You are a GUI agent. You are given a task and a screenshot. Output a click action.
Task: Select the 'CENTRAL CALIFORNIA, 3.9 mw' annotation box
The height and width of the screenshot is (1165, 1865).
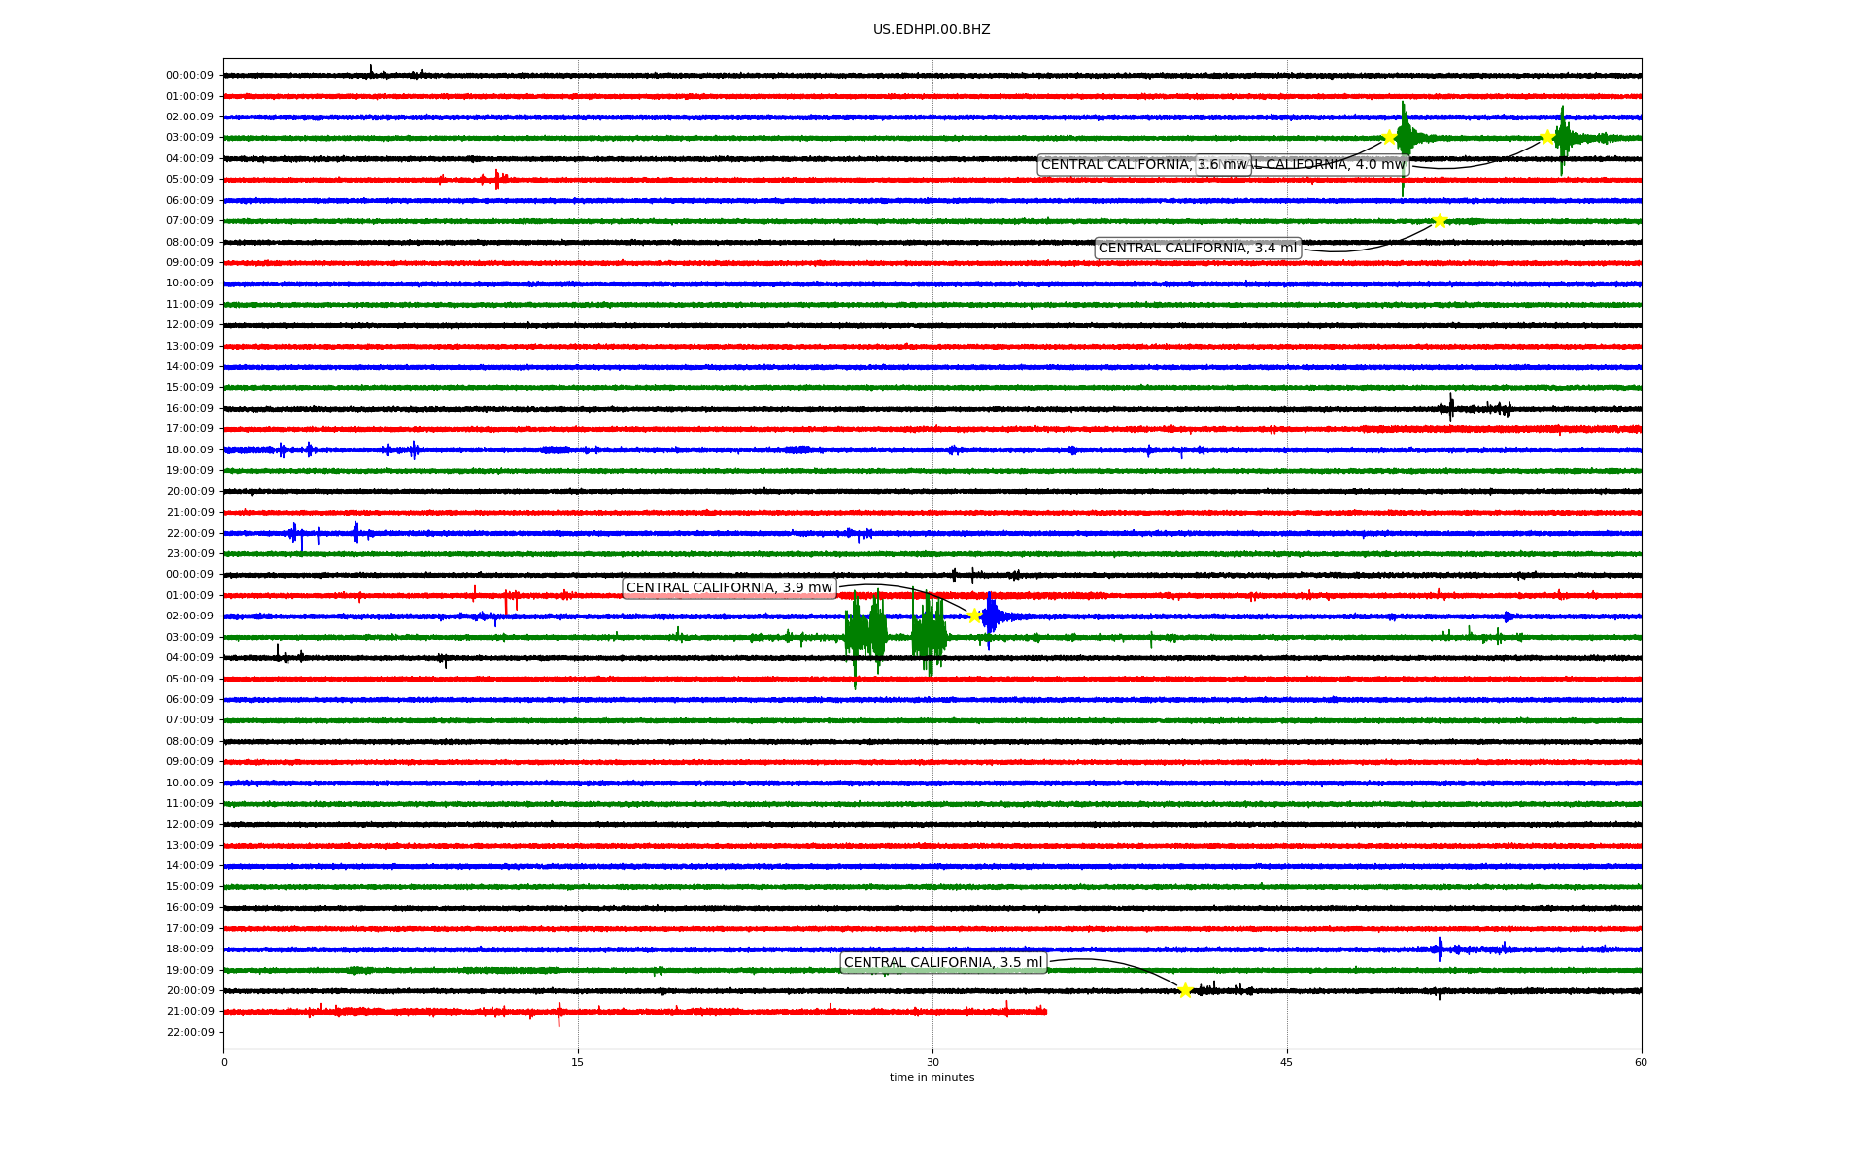(729, 588)
